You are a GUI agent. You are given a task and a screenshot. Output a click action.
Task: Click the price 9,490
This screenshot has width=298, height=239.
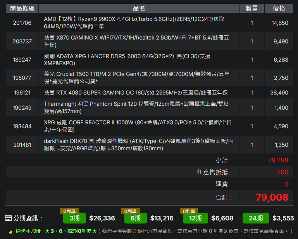pos(281,41)
